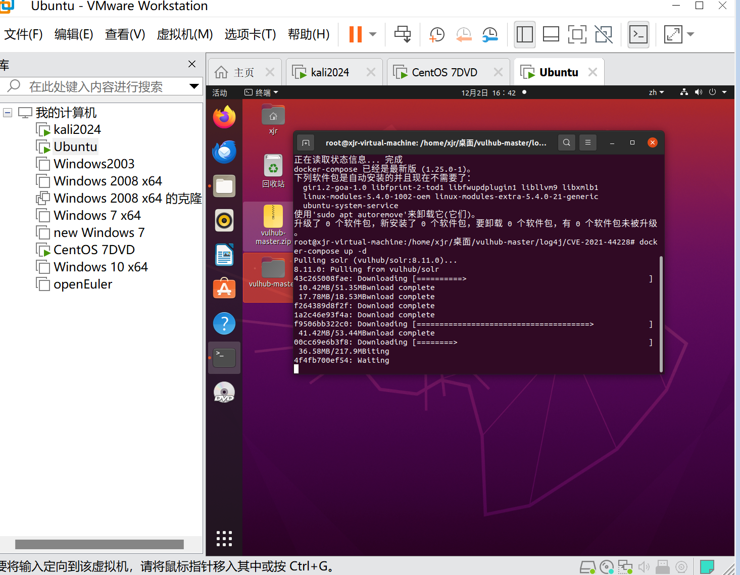Click the stretch guest display icon
This screenshot has width=740, height=575.
tap(673, 34)
